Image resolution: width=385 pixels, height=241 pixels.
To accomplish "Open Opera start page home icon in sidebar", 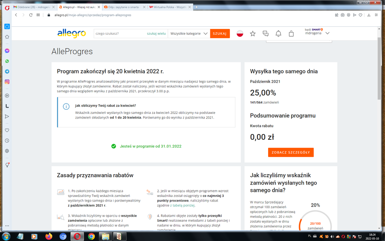I will coord(7,26).
